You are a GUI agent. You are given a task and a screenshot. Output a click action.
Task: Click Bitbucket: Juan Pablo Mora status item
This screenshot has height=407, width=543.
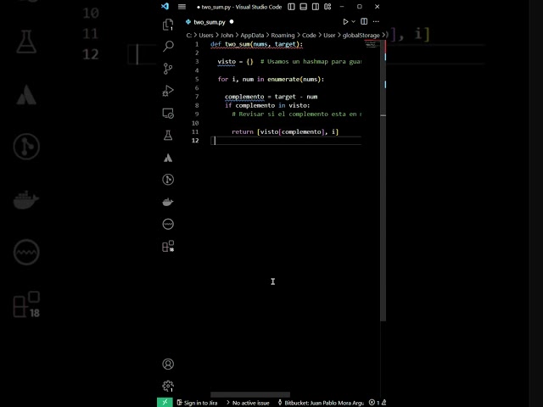click(321, 403)
